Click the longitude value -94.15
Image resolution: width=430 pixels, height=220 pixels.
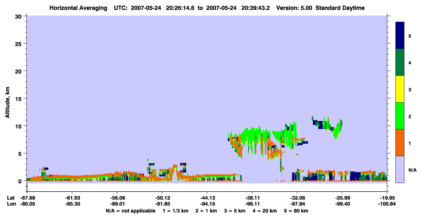click(207, 204)
